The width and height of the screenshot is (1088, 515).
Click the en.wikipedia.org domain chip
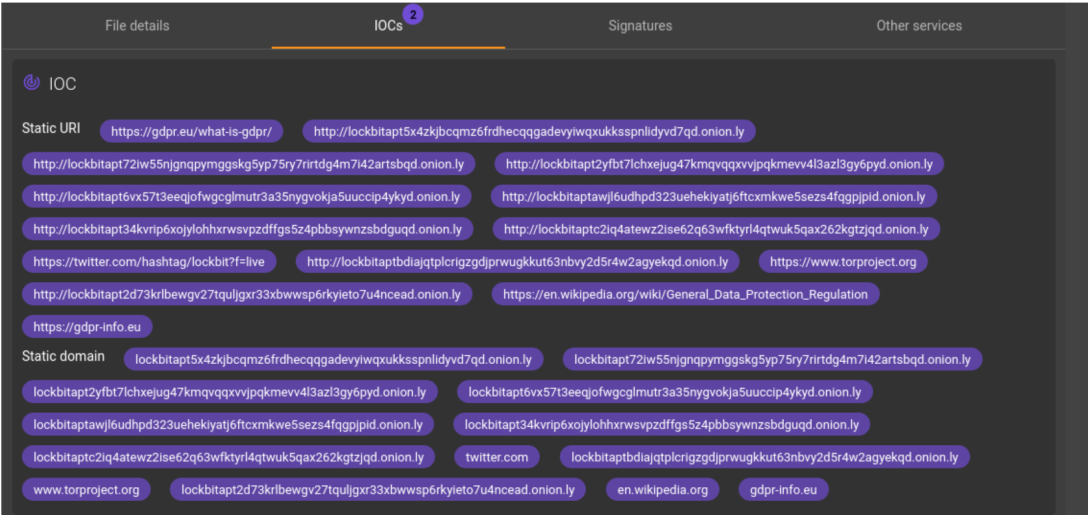(x=663, y=490)
